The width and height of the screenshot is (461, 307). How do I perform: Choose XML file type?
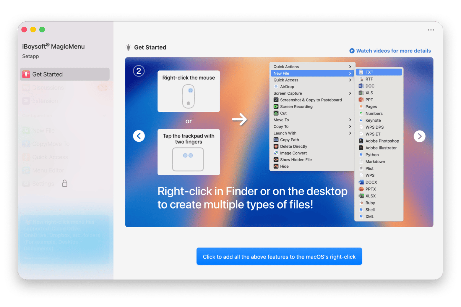pos(379,216)
